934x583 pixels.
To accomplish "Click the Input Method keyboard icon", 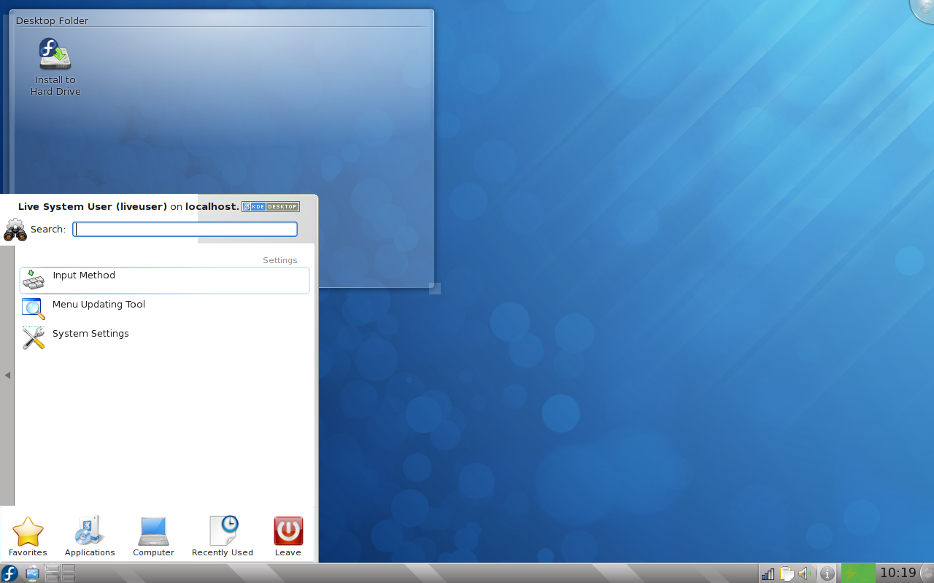I will (x=34, y=280).
